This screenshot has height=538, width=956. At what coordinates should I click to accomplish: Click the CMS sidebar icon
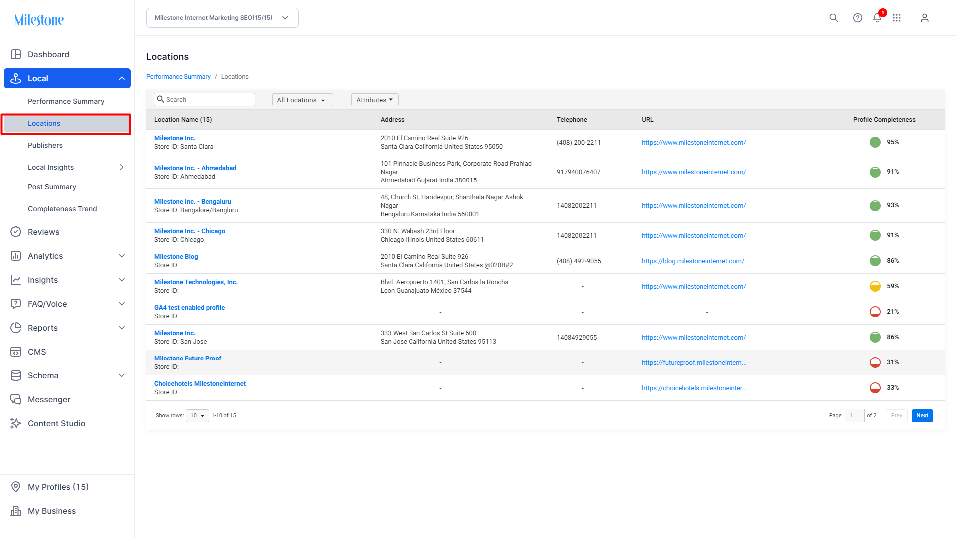(x=16, y=352)
